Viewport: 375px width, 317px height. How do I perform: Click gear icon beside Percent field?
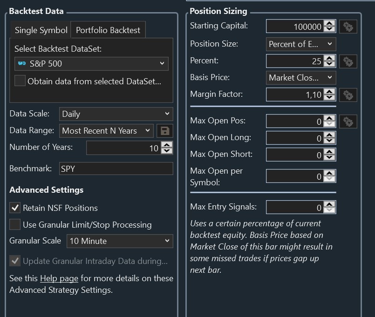tap(348, 61)
